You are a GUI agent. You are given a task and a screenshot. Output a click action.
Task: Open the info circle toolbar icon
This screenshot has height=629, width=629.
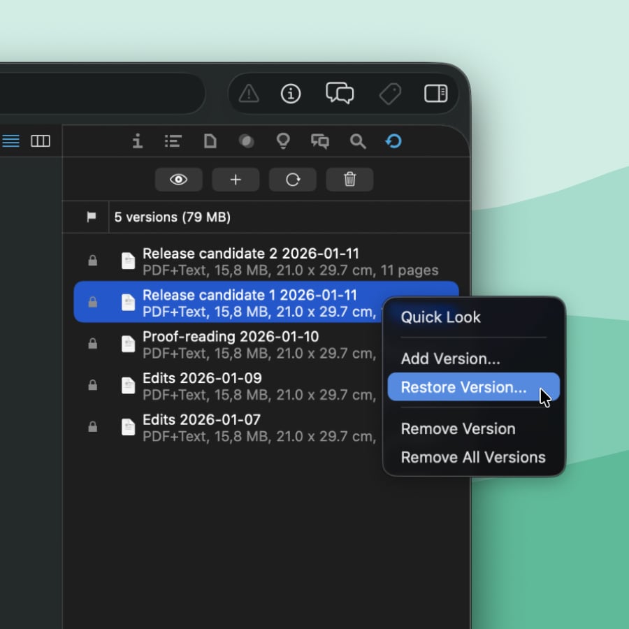point(291,94)
